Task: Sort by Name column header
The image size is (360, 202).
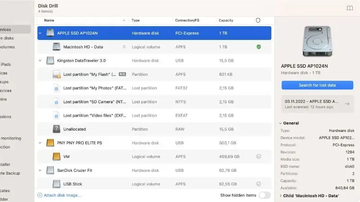Action: click(49, 20)
